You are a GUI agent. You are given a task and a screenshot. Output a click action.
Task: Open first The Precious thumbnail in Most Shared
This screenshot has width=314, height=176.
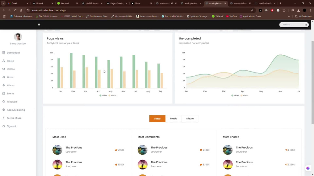click(x=228, y=150)
